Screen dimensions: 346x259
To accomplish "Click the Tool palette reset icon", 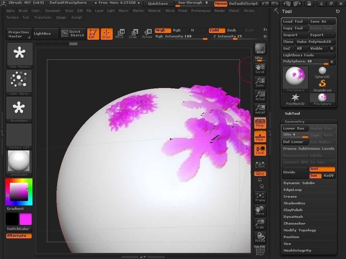I will (338, 11).
